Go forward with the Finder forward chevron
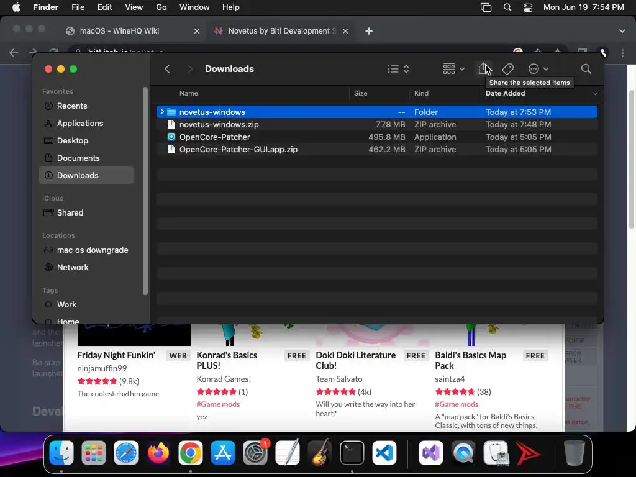This screenshot has height=477, width=636. (189, 69)
